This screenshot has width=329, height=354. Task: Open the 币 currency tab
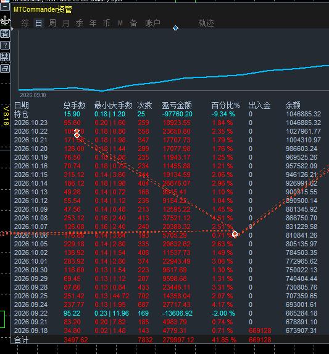106,23
